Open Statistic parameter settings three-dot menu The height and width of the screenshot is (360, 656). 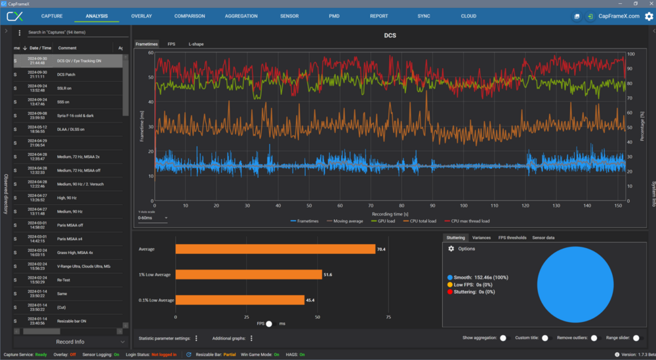(196, 338)
